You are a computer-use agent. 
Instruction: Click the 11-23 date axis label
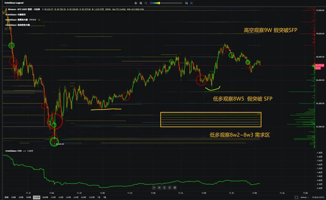(x=130, y=193)
